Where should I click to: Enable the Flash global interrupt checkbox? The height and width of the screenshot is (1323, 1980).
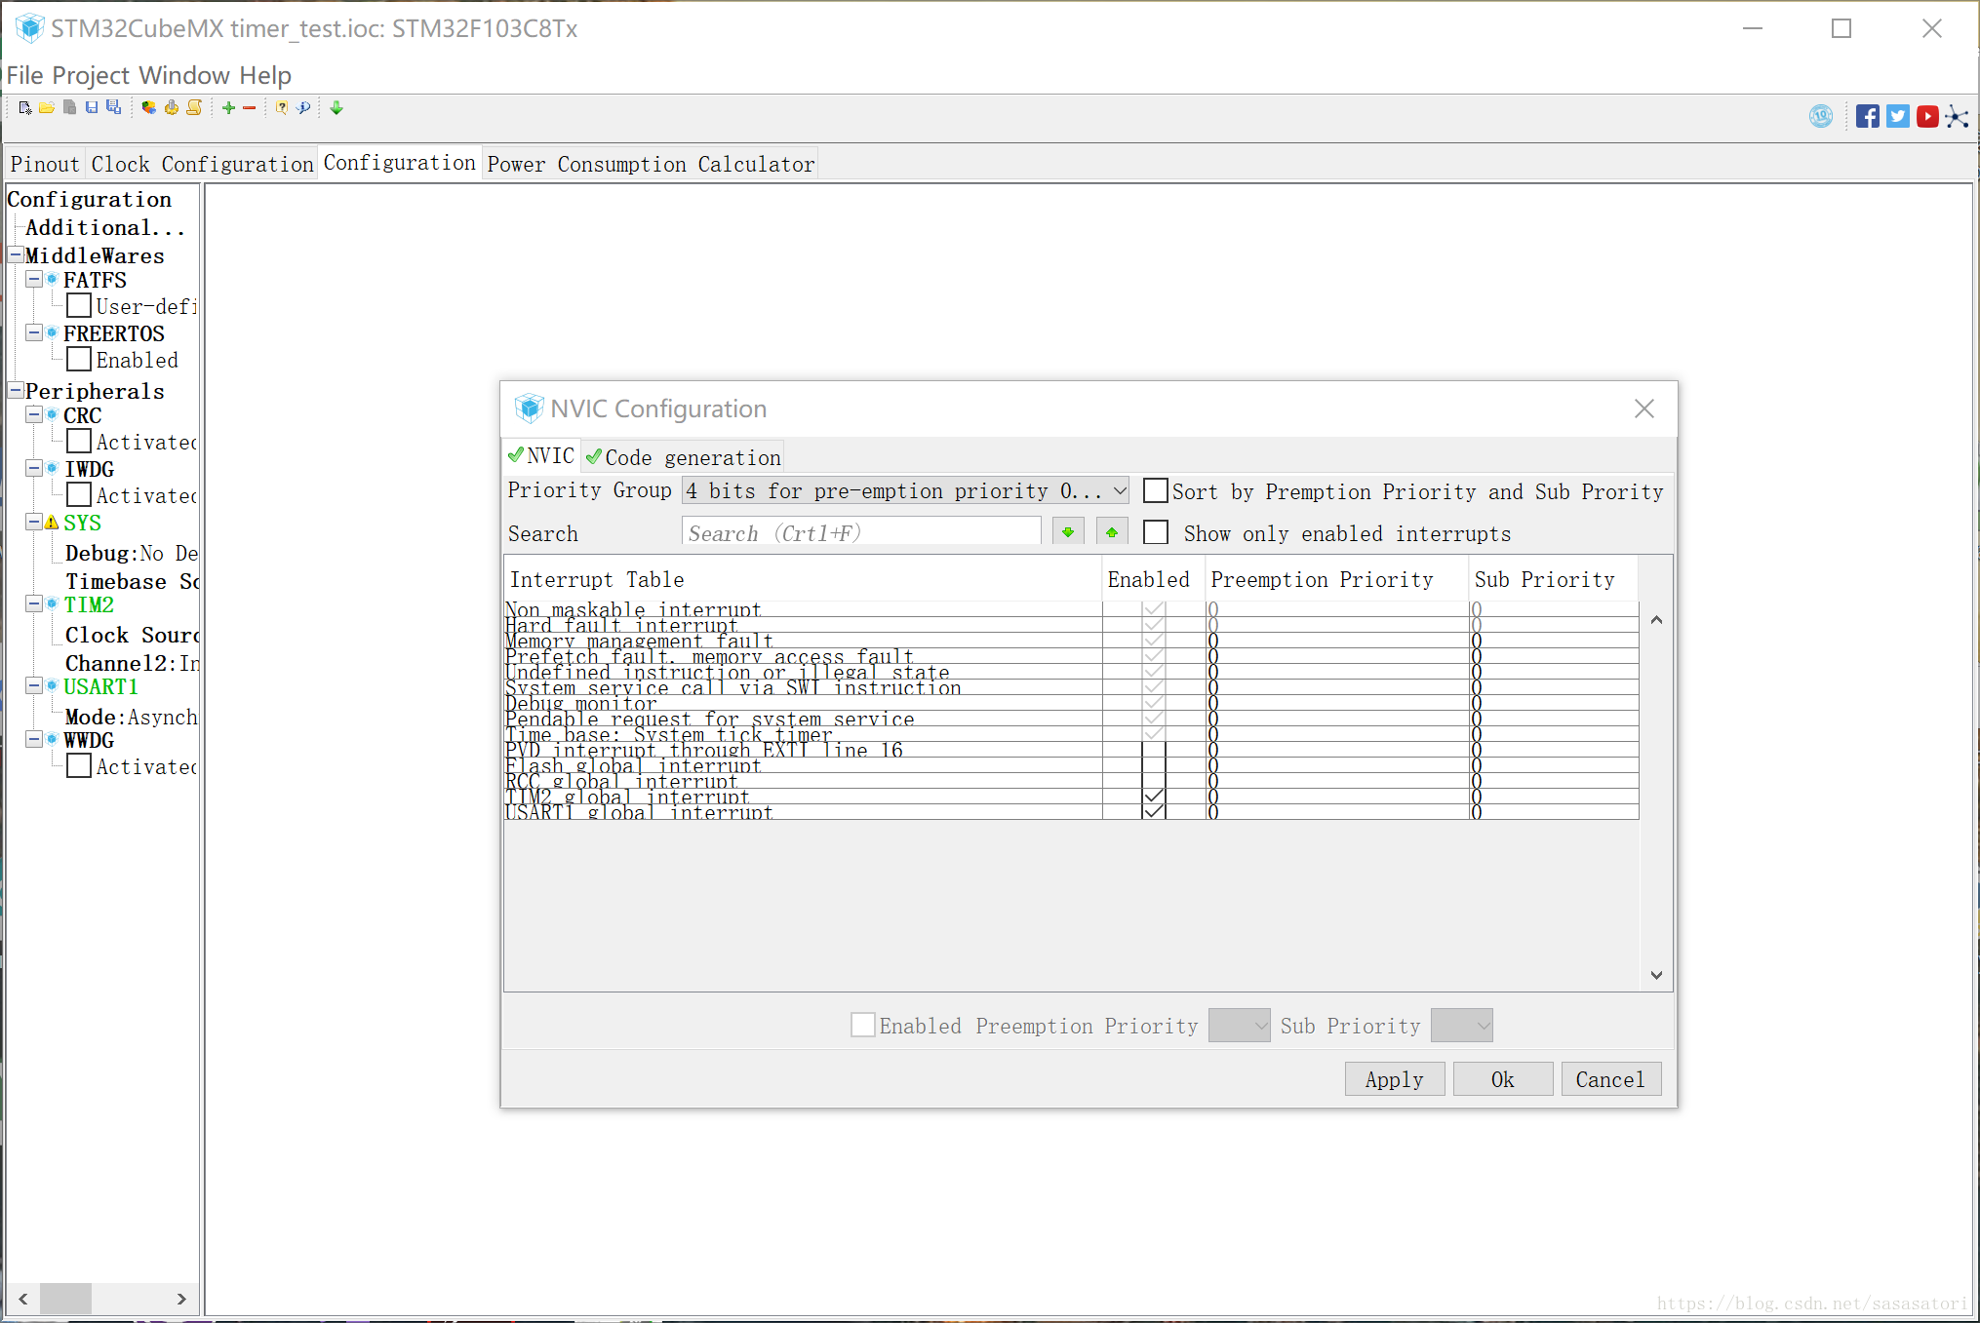pyautogui.click(x=1154, y=765)
